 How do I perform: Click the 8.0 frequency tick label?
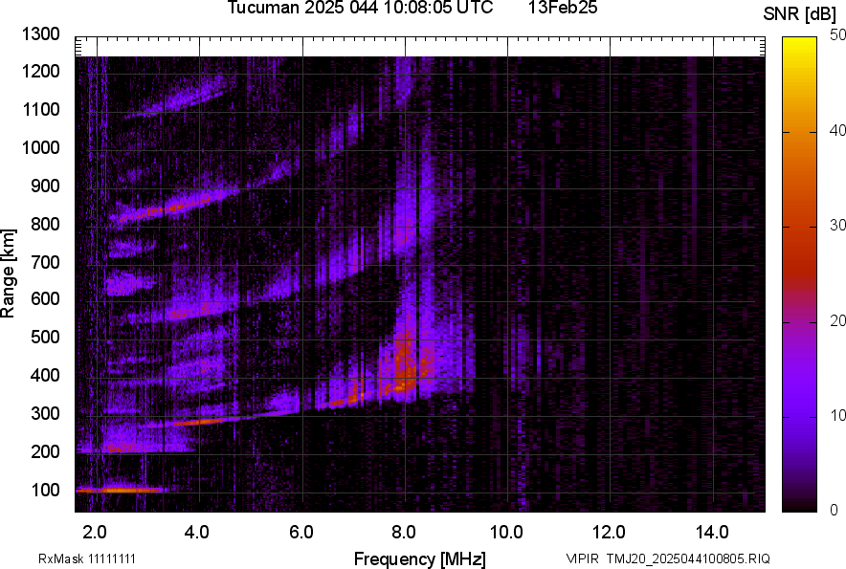coord(404,532)
